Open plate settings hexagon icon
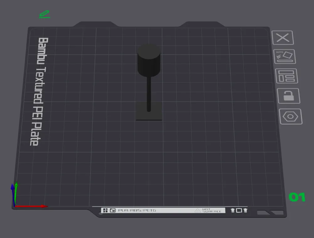This screenshot has height=238, width=314. click(290, 117)
